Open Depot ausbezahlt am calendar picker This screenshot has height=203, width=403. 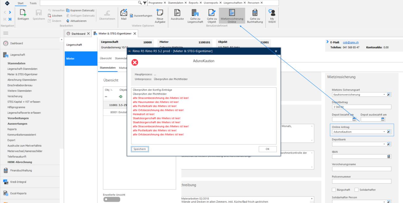(383, 119)
